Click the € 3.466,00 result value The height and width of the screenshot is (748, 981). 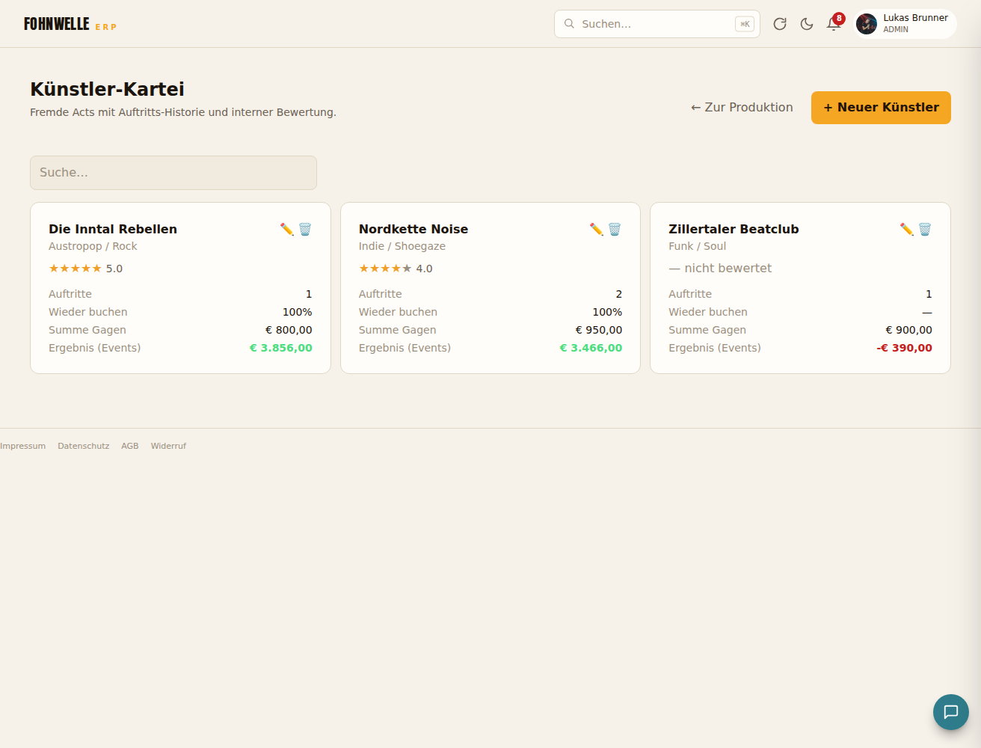(591, 348)
